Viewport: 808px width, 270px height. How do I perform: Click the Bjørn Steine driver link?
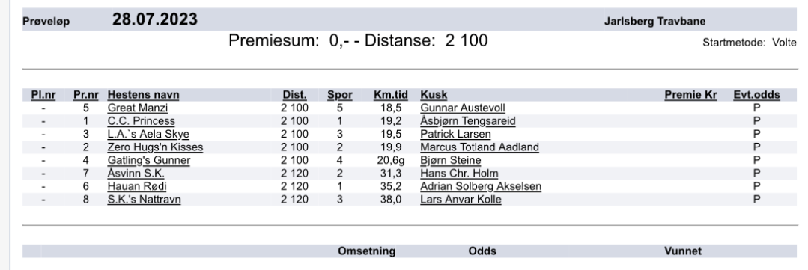pyautogui.click(x=451, y=161)
